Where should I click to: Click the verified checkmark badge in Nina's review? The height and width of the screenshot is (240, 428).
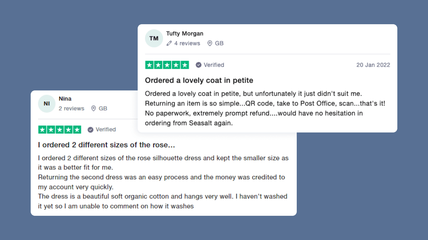click(91, 130)
